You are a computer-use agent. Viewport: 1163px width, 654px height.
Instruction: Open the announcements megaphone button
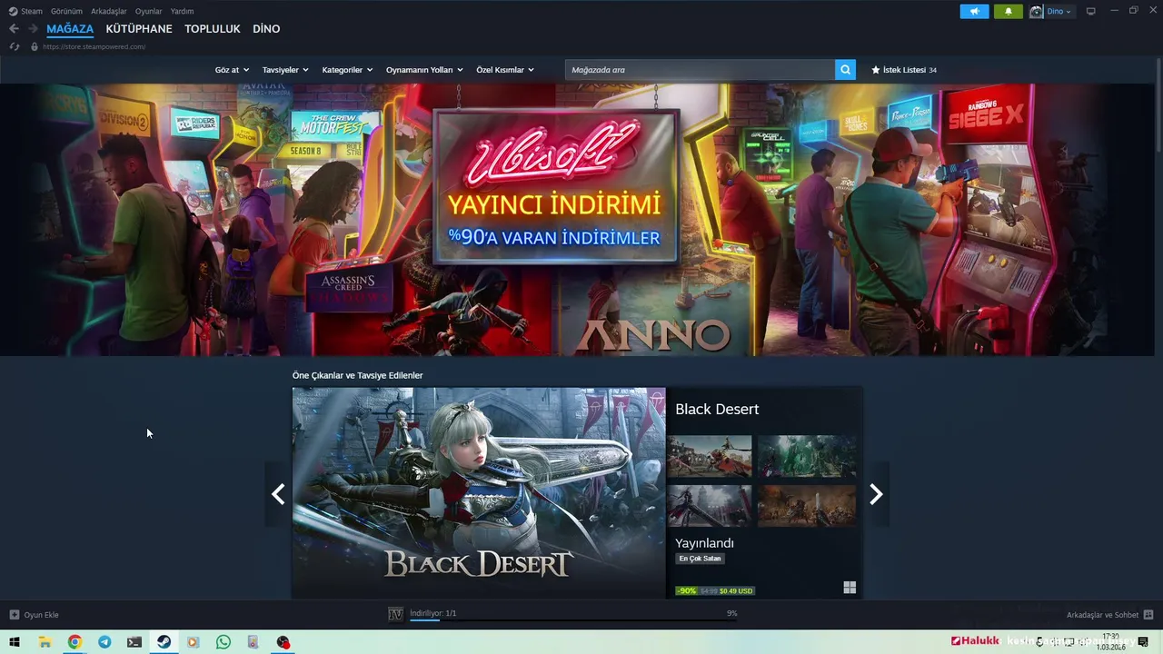pos(974,12)
